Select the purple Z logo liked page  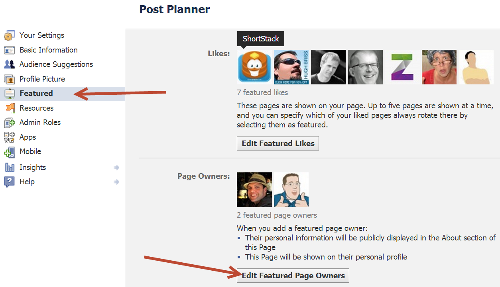click(402, 67)
